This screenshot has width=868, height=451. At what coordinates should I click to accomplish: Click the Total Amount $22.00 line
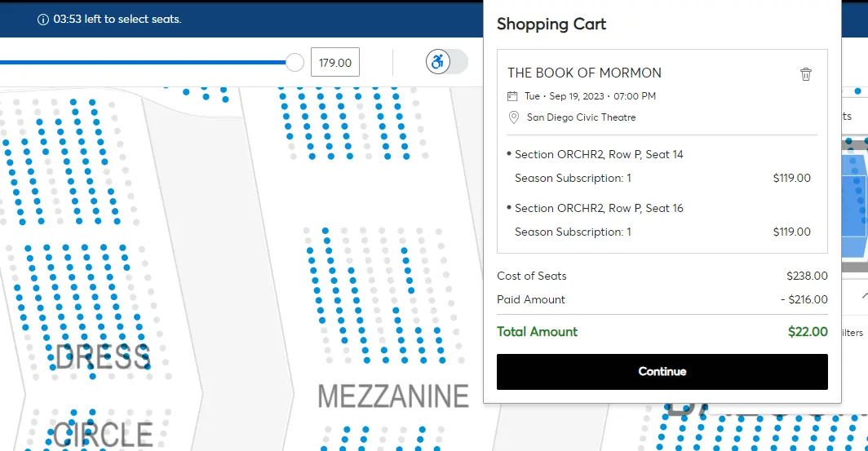pyautogui.click(x=662, y=332)
